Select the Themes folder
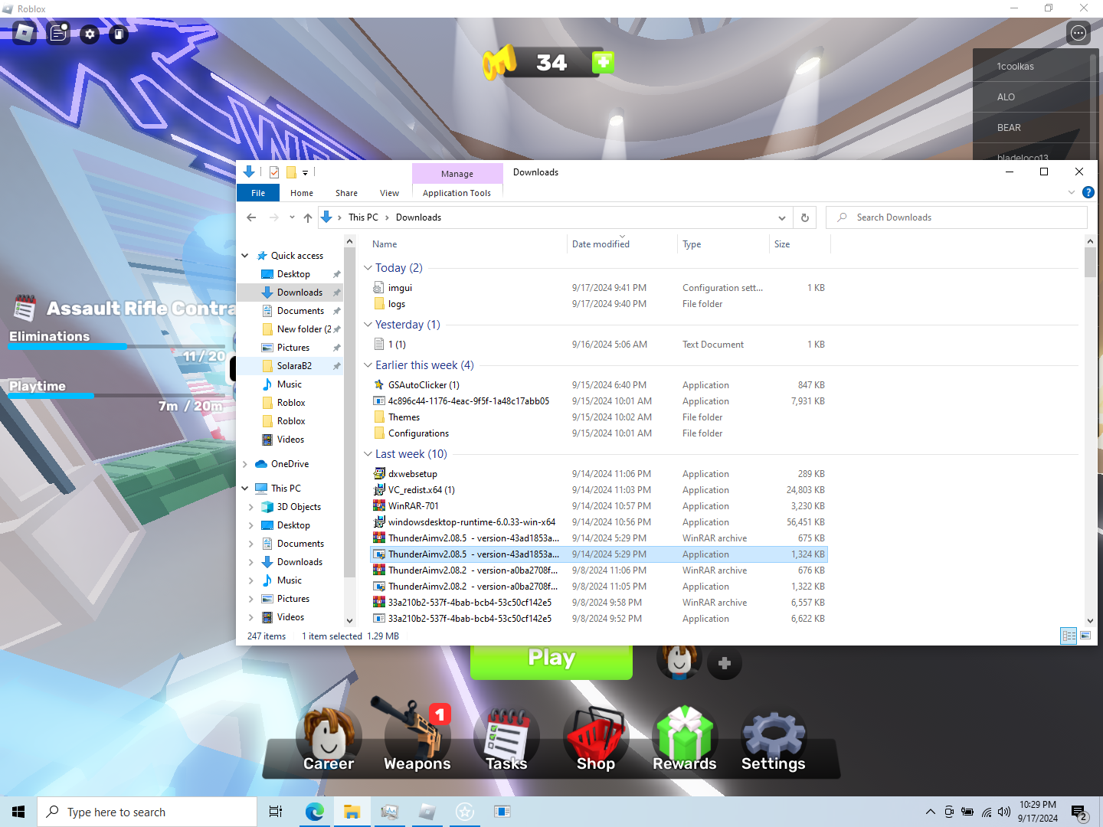This screenshot has height=827, width=1103. 597,417
